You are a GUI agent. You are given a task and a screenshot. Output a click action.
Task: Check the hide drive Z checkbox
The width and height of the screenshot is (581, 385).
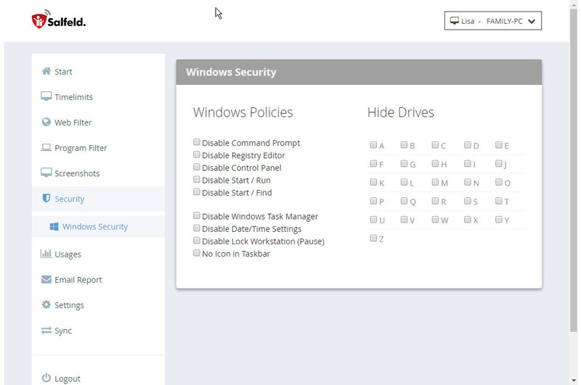coord(373,238)
